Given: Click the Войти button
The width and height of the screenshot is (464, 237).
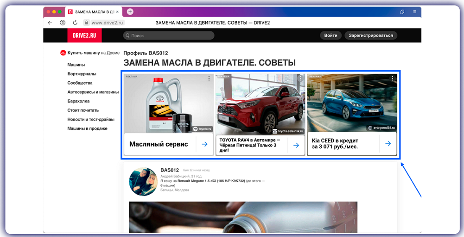Looking at the screenshot, I should pos(331,36).
